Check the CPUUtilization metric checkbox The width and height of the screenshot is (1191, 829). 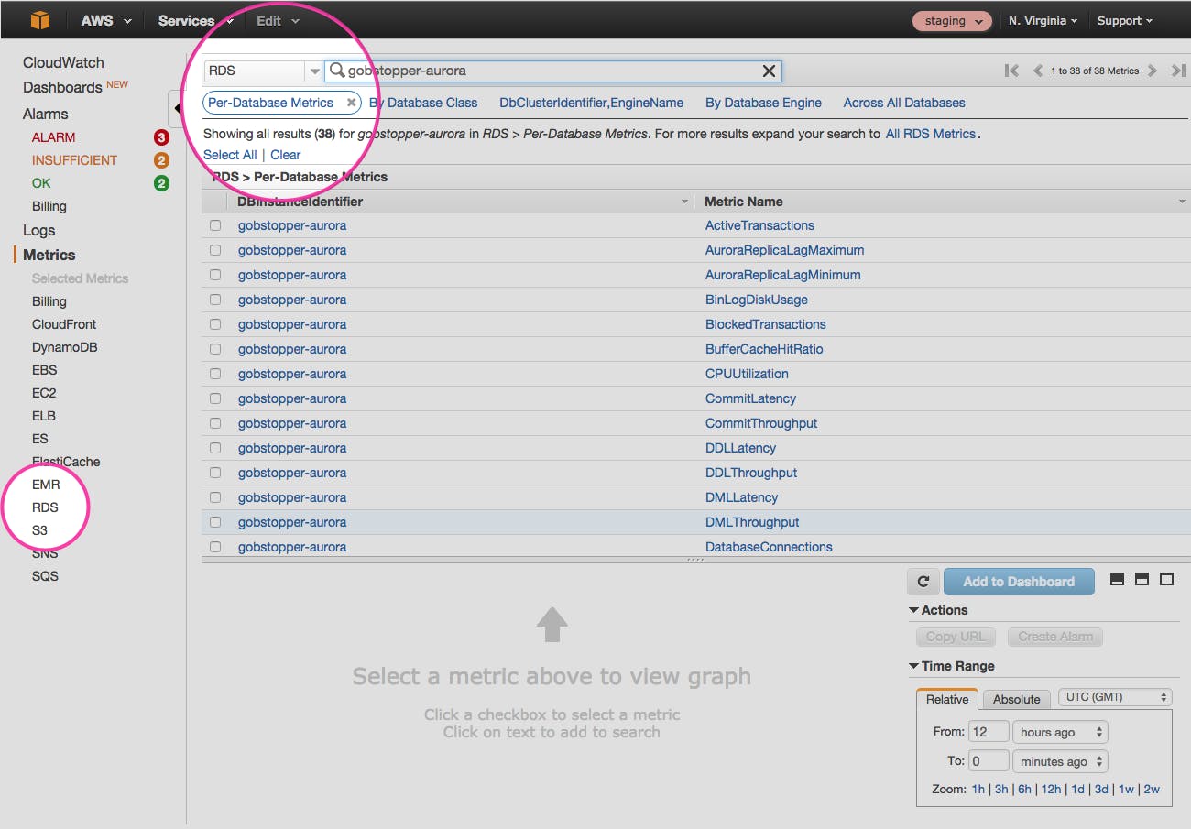(214, 374)
